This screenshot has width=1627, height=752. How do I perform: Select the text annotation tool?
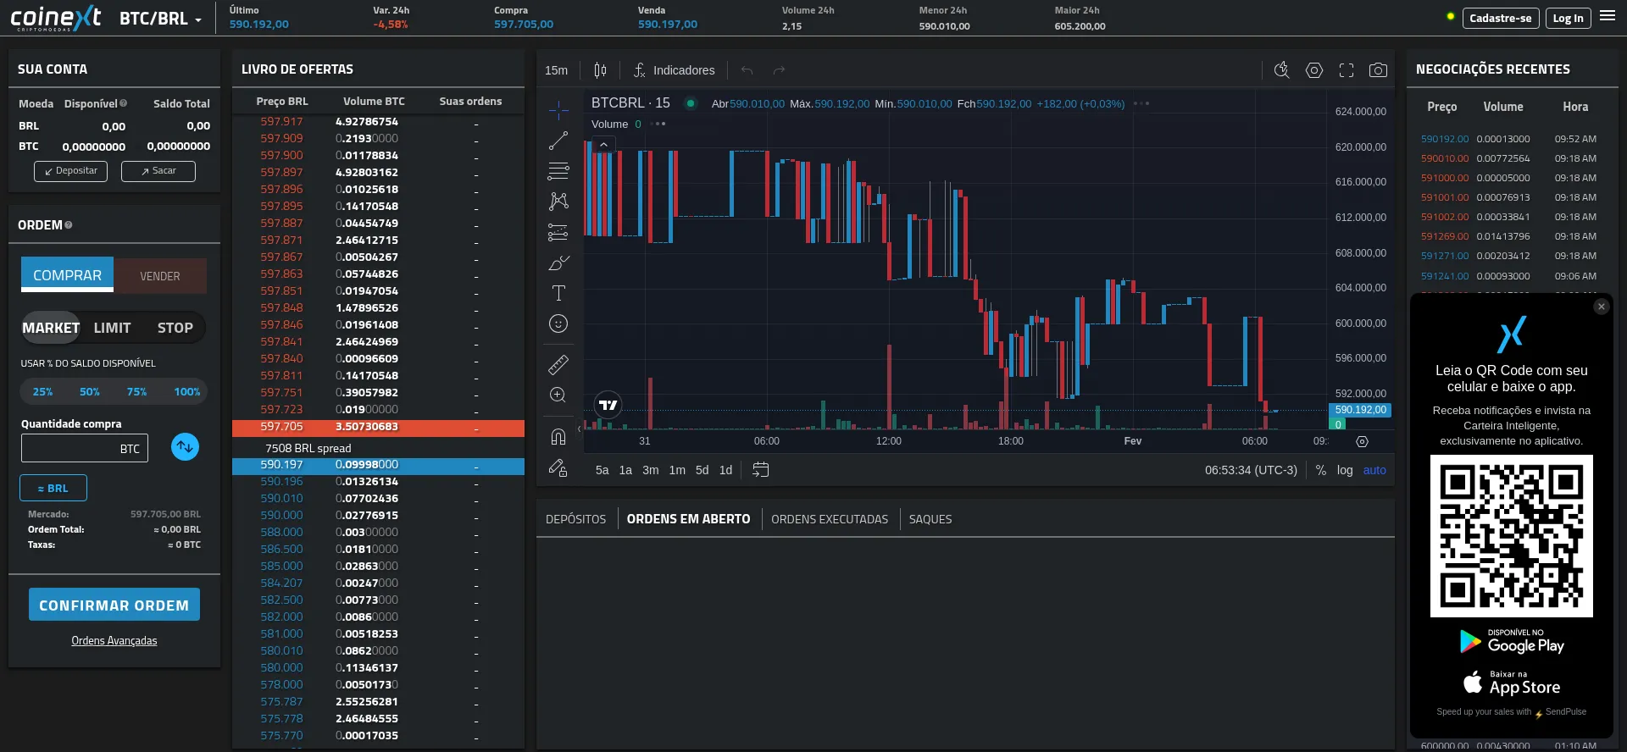(558, 293)
